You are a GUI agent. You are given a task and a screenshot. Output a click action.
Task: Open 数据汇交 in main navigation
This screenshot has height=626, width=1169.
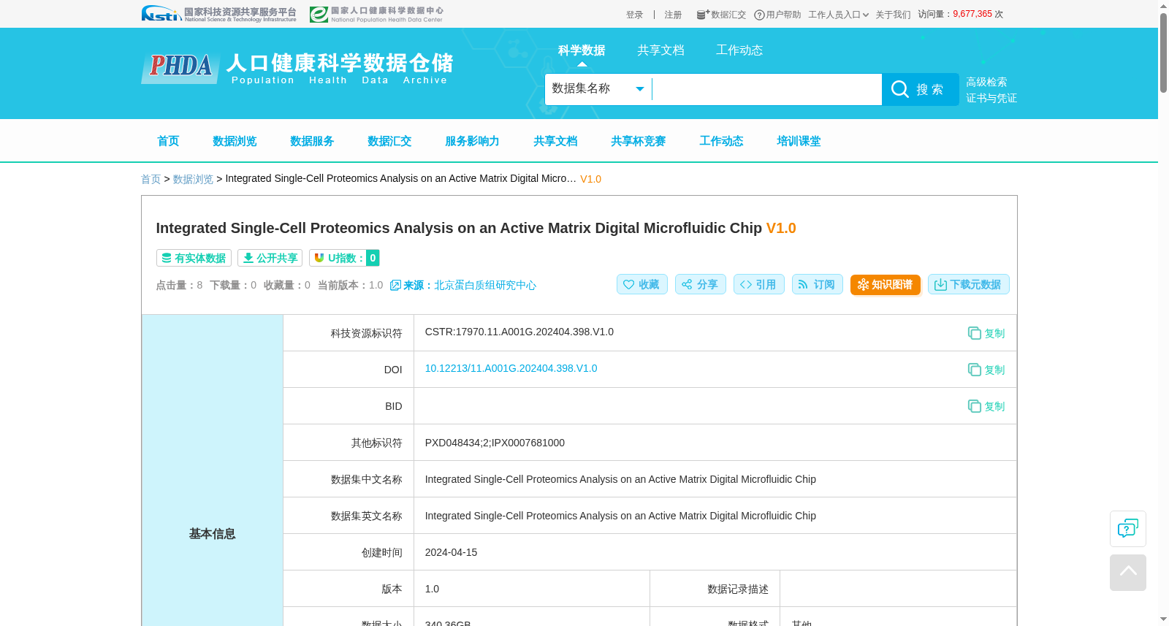pyautogui.click(x=389, y=141)
